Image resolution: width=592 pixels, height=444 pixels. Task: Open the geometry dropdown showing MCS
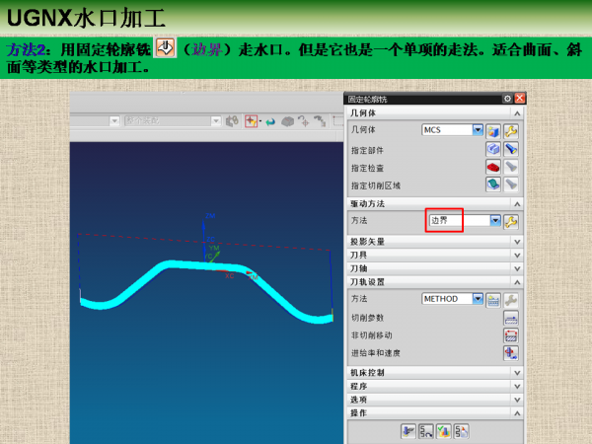pos(478,130)
